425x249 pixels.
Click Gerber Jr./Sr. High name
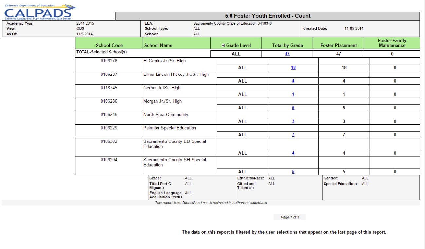(162, 88)
